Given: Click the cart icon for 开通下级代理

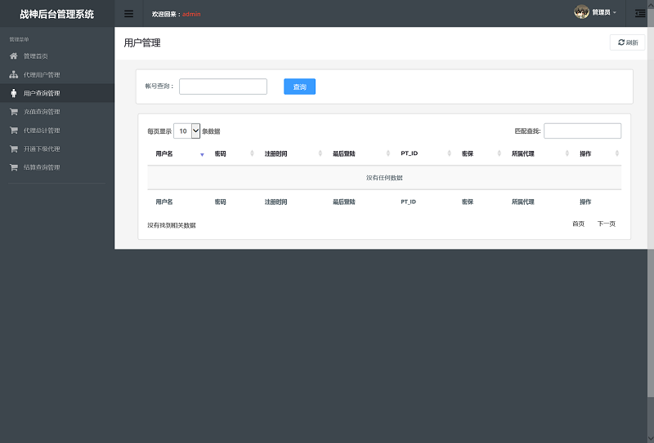Looking at the screenshot, I should 14,148.
